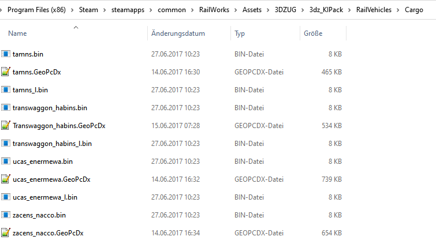
Task: Click the zacens_nacco.GeoPcDx file icon
Action: (6, 233)
